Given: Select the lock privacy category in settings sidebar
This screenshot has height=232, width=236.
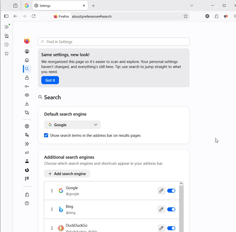Looking at the screenshot, I should (27, 78).
